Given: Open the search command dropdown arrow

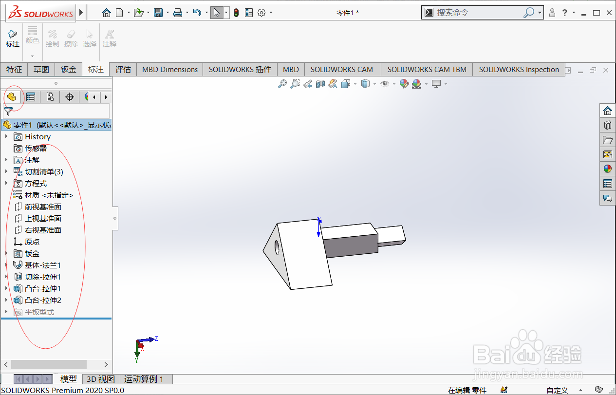Looking at the screenshot, I should (x=540, y=13).
